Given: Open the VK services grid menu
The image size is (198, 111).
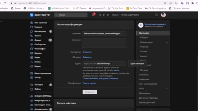Looking at the screenshot, I should [156, 15].
